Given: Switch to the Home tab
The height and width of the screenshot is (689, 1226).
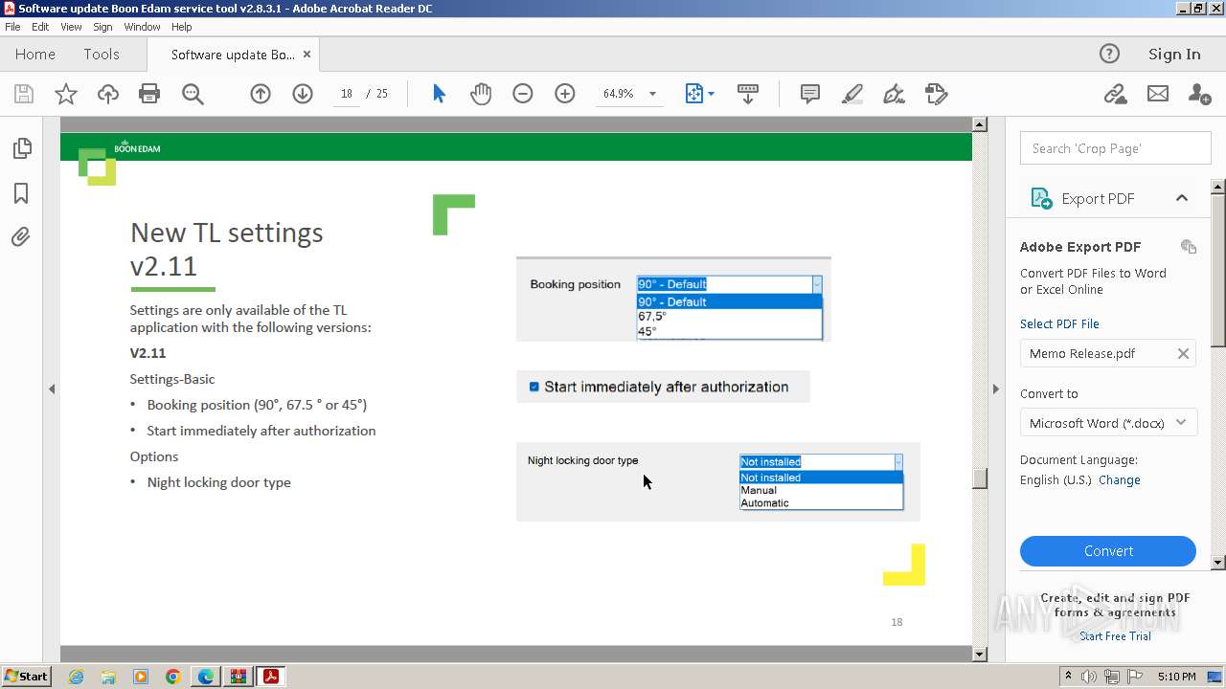Looking at the screenshot, I should (35, 55).
